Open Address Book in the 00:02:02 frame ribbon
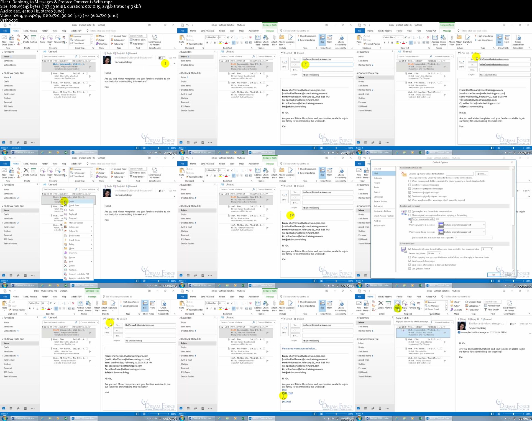This screenshot has width=532, height=421. click(258, 40)
